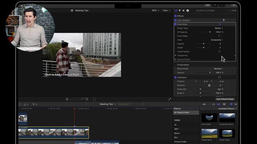Toggle the skimming icon in timeline toolbar
The image size is (257, 144).
click(204, 104)
